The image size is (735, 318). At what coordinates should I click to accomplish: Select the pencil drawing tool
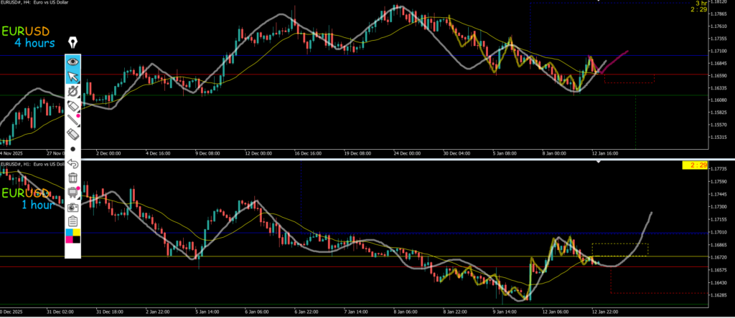[x=72, y=120]
